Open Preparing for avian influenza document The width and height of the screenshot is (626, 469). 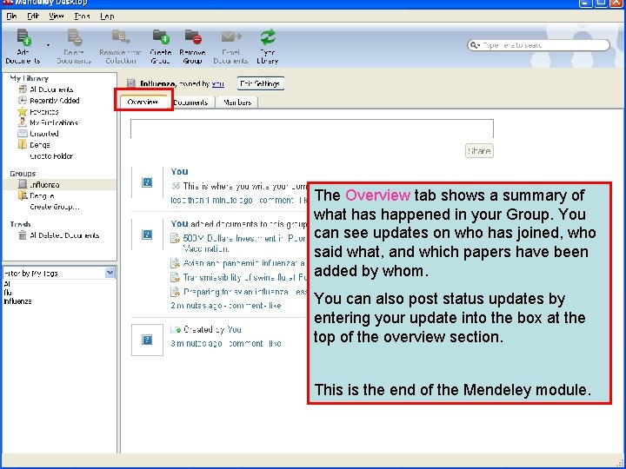(244, 292)
